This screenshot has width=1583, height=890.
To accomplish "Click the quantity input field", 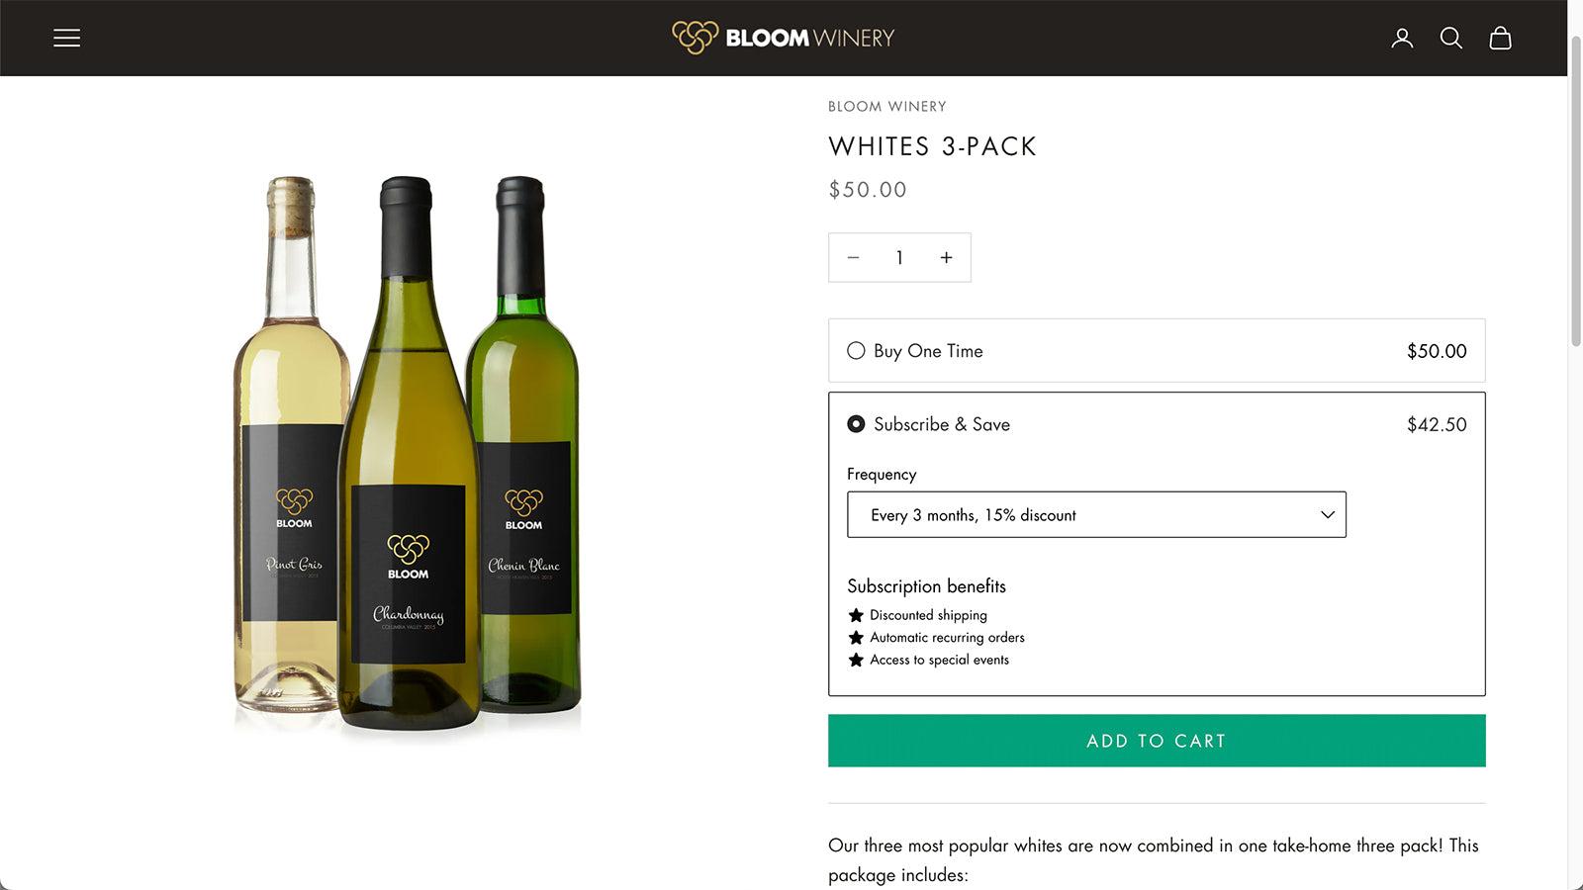I will [x=899, y=257].
